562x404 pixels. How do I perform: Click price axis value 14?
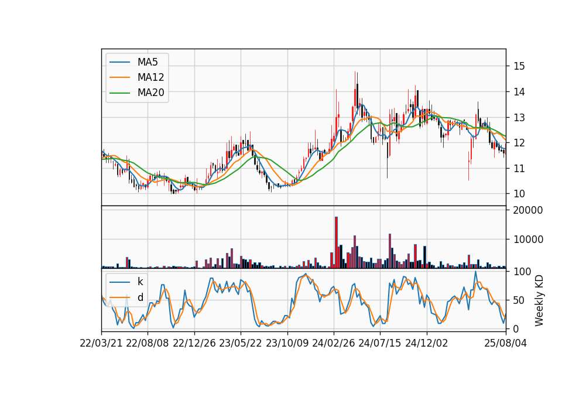click(x=519, y=92)
